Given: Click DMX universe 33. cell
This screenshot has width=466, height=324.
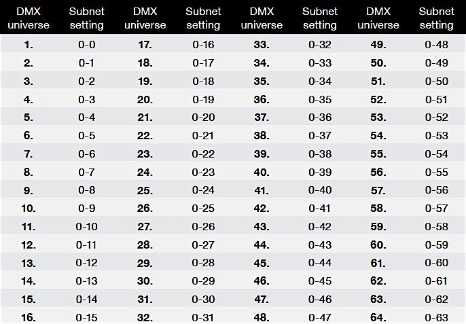Looking at the screenshot, I should (x=262, y=45).
